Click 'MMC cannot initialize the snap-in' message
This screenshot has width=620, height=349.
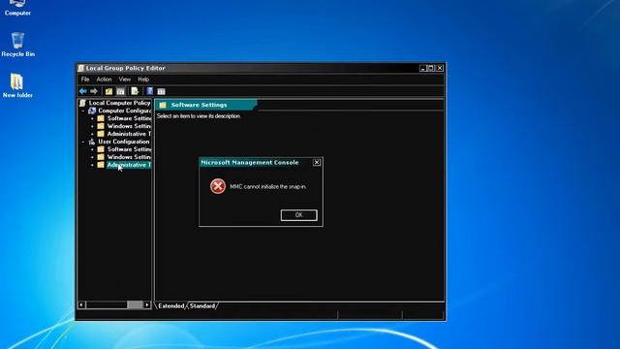click(x=268, y=186)
